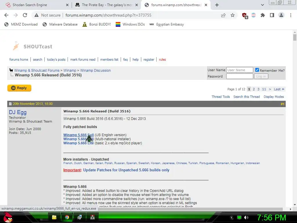Click the browser forward arrow
The width and height of the screenshot is (297, 223).
point(16,15)
